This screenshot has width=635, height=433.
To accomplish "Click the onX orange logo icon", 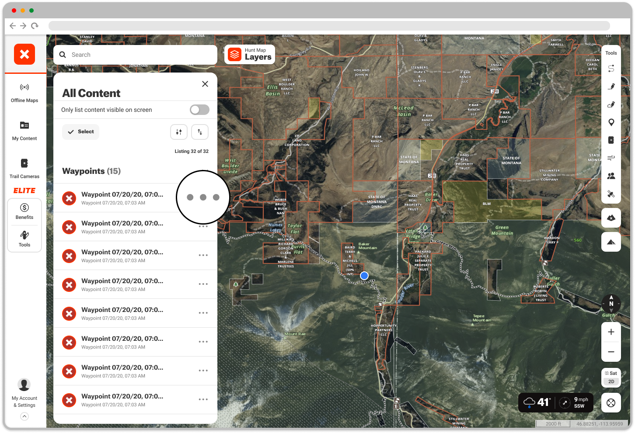I will (x=24, y=54).
